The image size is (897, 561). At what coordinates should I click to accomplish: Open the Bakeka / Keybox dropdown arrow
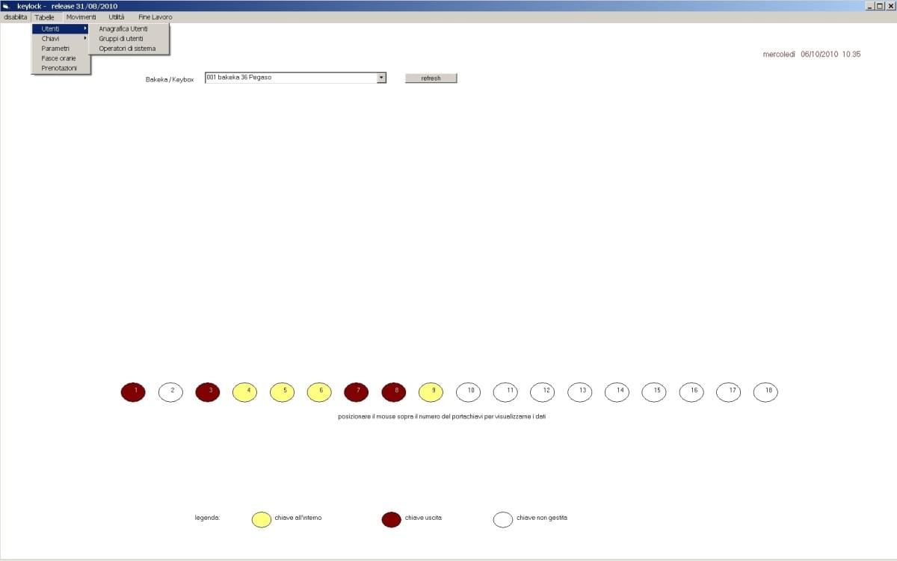(x=380, y=78)
